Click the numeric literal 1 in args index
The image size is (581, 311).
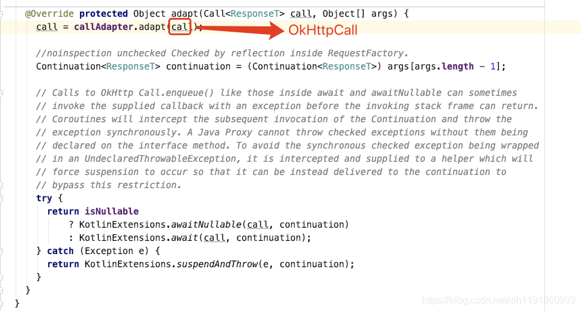pyautogui.click(x=493, y=67)
